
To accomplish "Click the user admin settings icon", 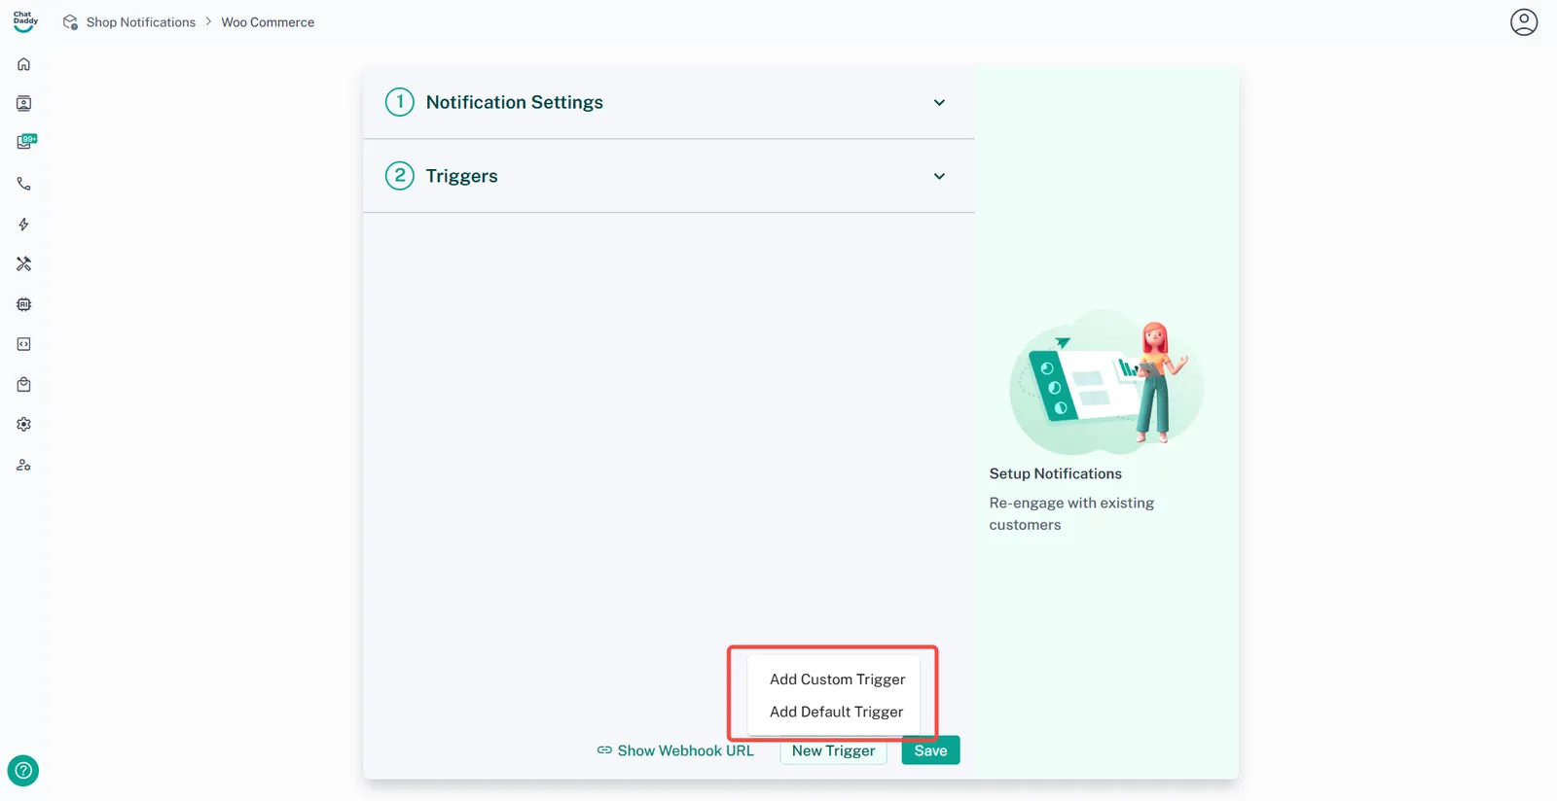I will point(23,466).
